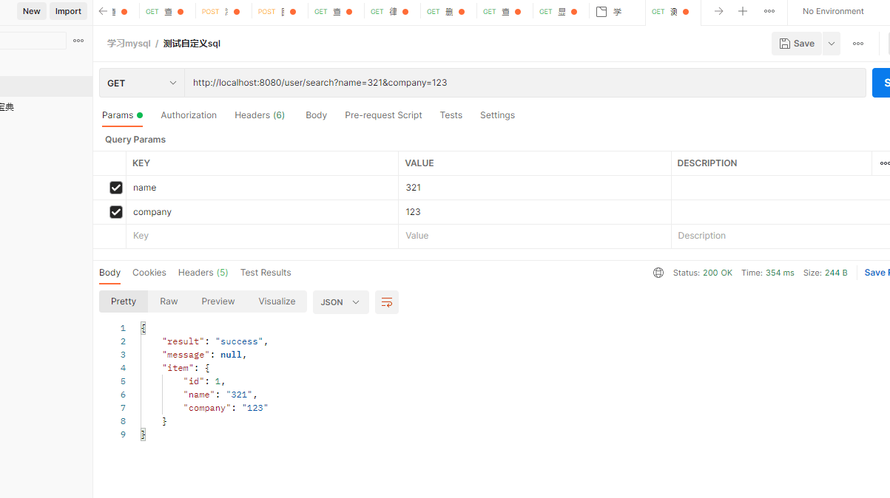Click request name 测试自定义sql
The width and height of the screenshot is (890, 498).
pyautogui.click(x=192, y=44)
